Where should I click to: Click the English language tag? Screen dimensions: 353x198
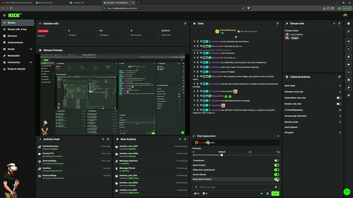[x=295, y=38]
